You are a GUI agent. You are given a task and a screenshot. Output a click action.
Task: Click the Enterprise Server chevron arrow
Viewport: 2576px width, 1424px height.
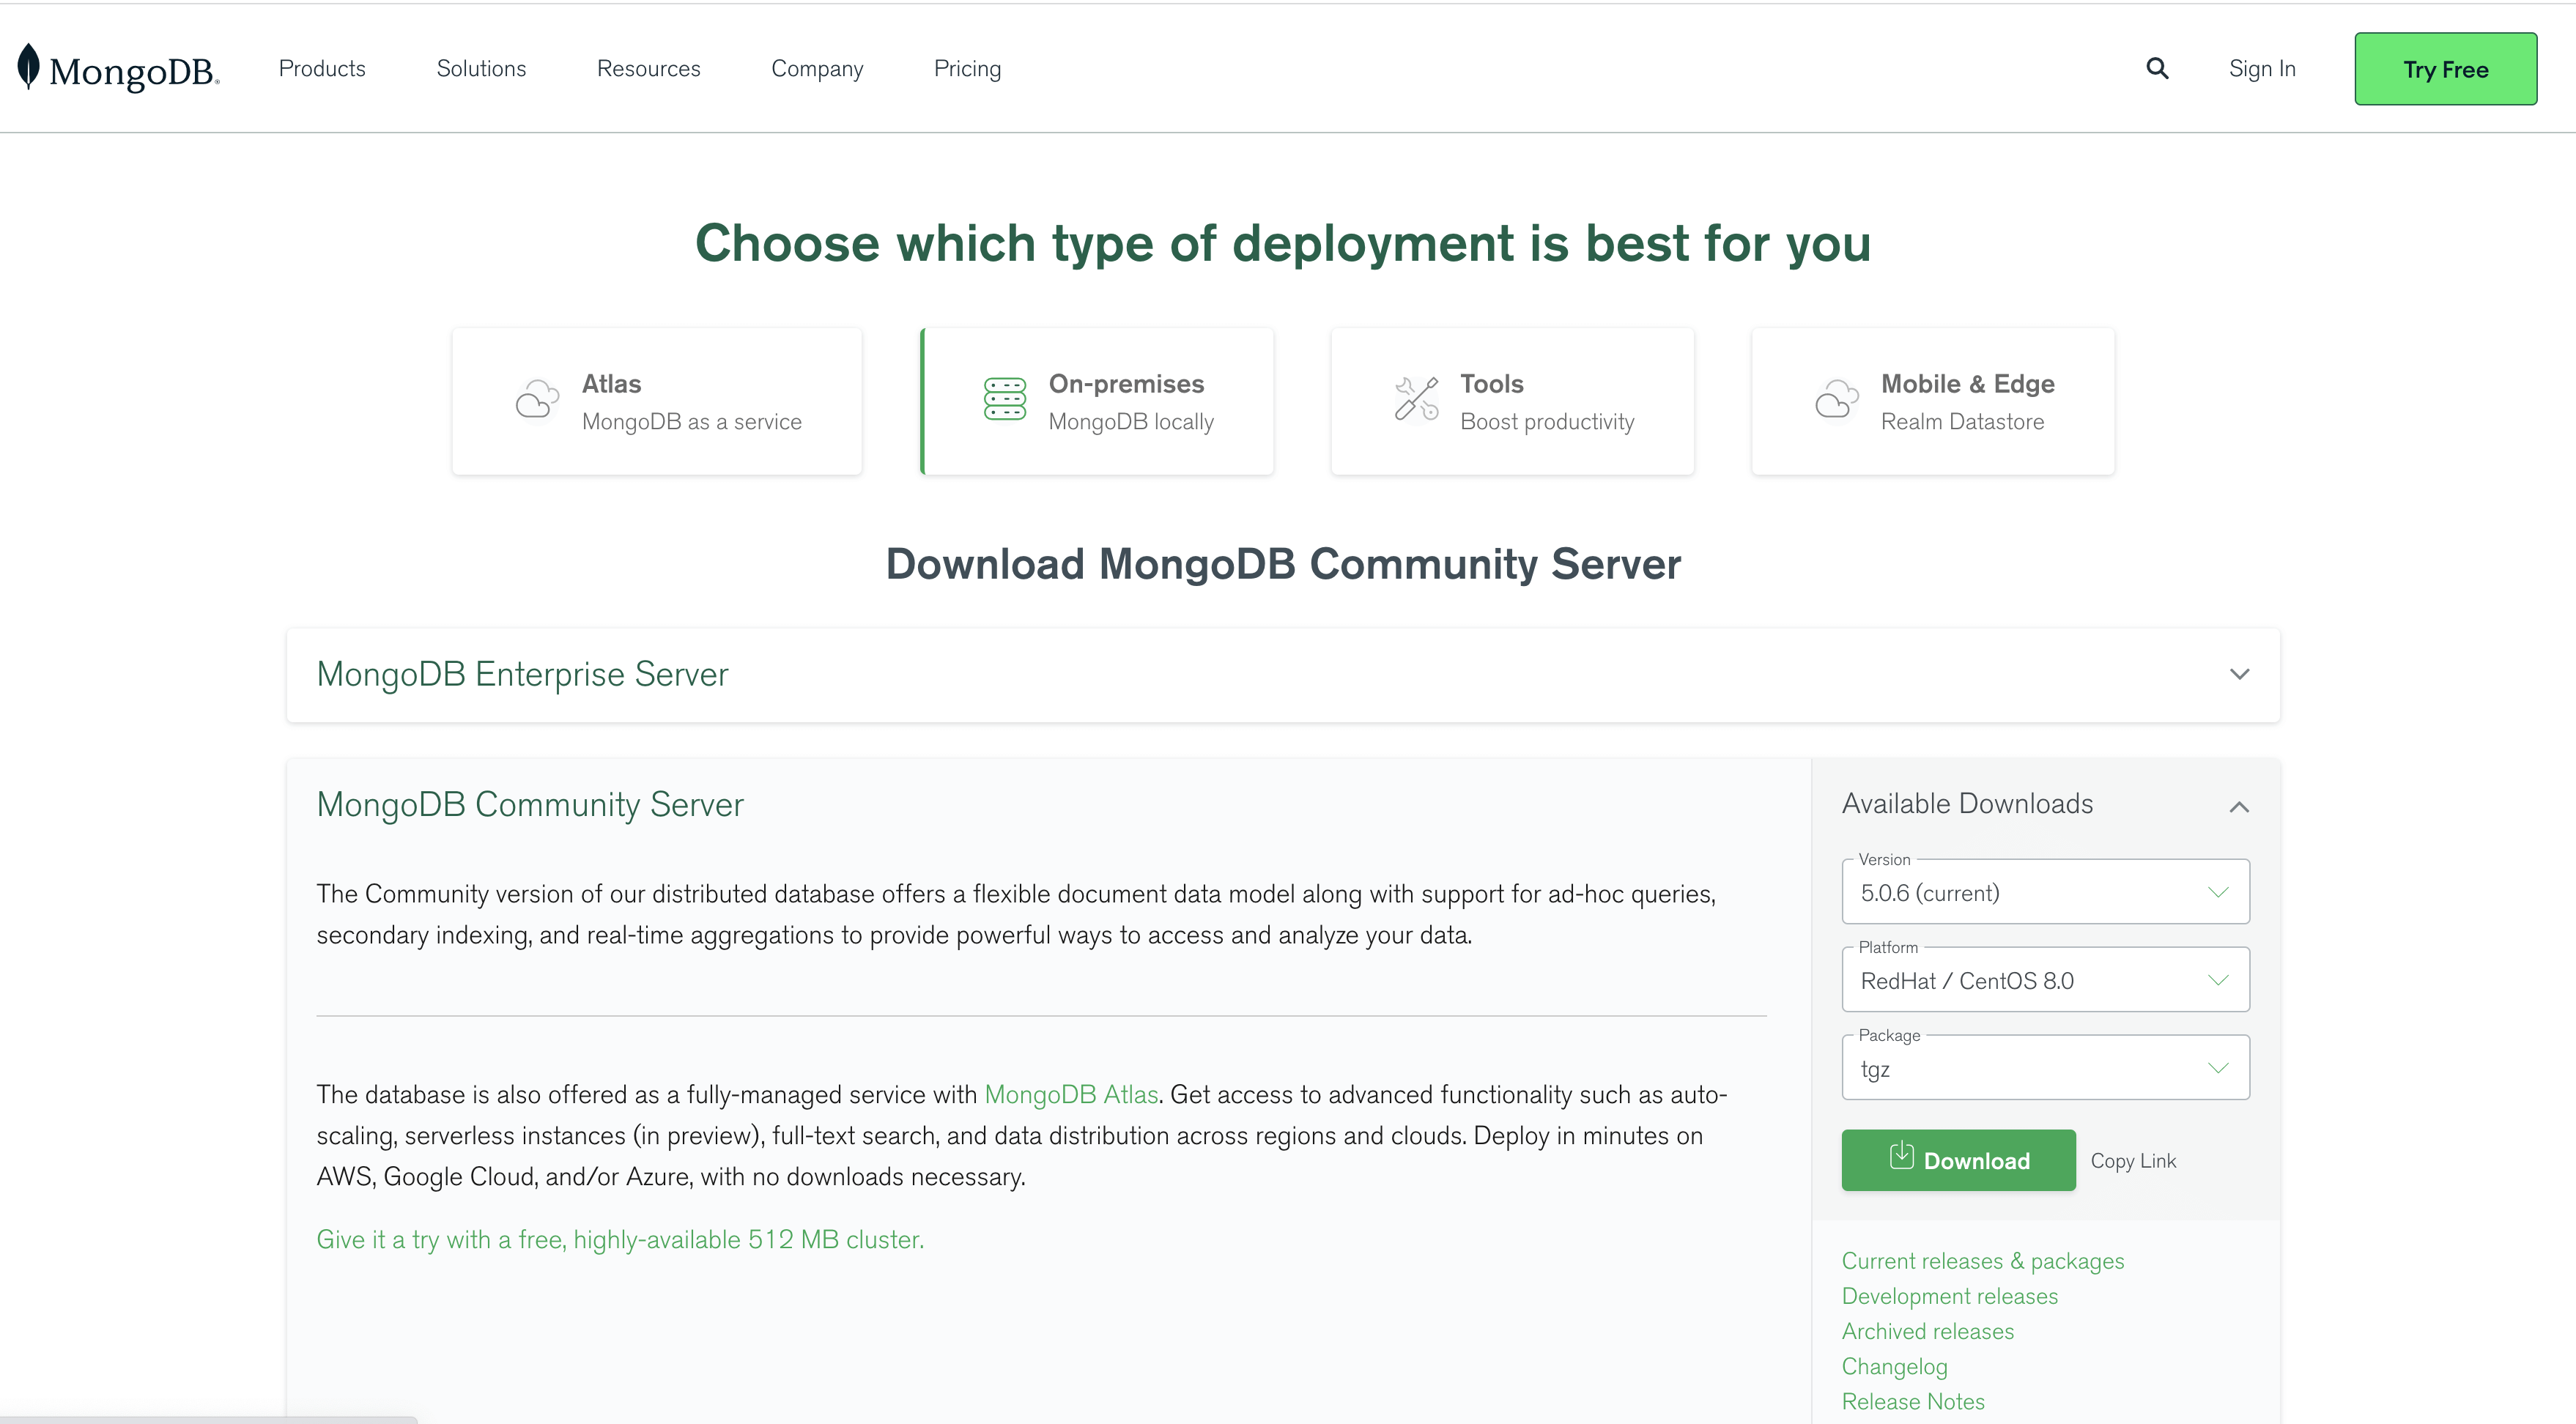pos(2239,675)
